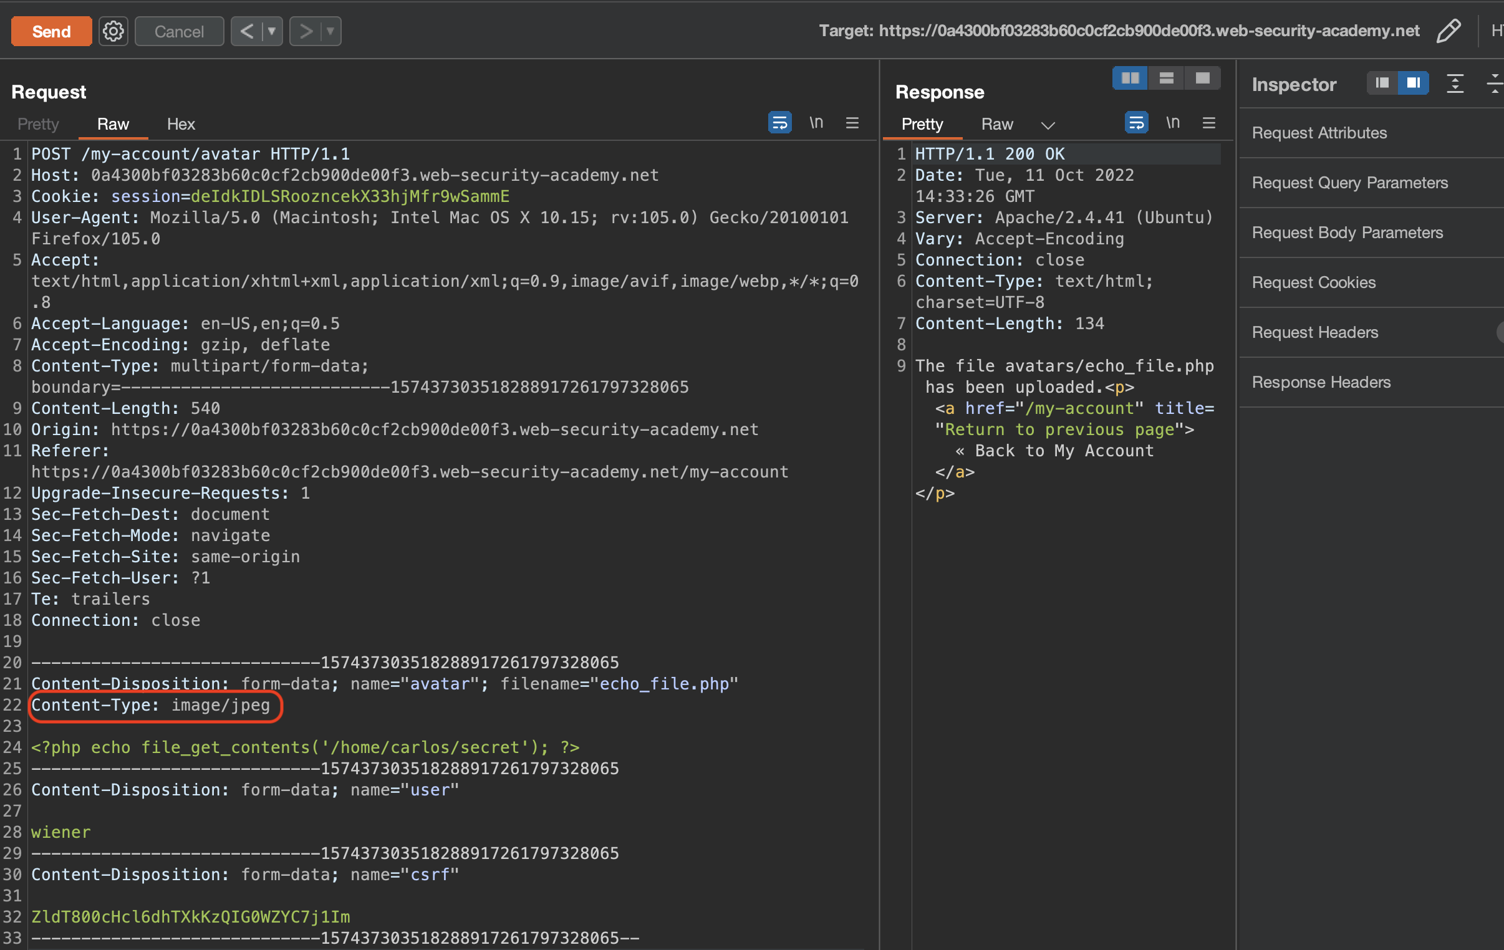Click the orange Send button
This screenshot has height=950, width=1504.
pos(51,31)
